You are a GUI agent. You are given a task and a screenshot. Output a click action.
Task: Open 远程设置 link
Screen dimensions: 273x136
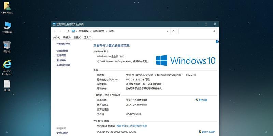[61, 55]
